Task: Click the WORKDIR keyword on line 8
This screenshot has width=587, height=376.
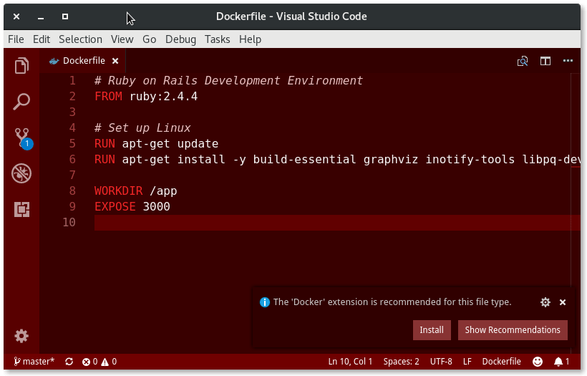Action: [118, 191]
